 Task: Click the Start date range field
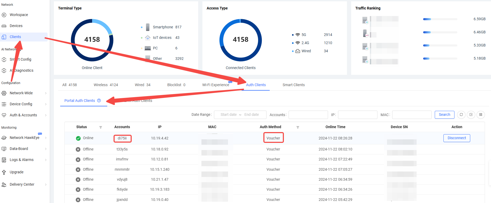(x=228, y=115)
